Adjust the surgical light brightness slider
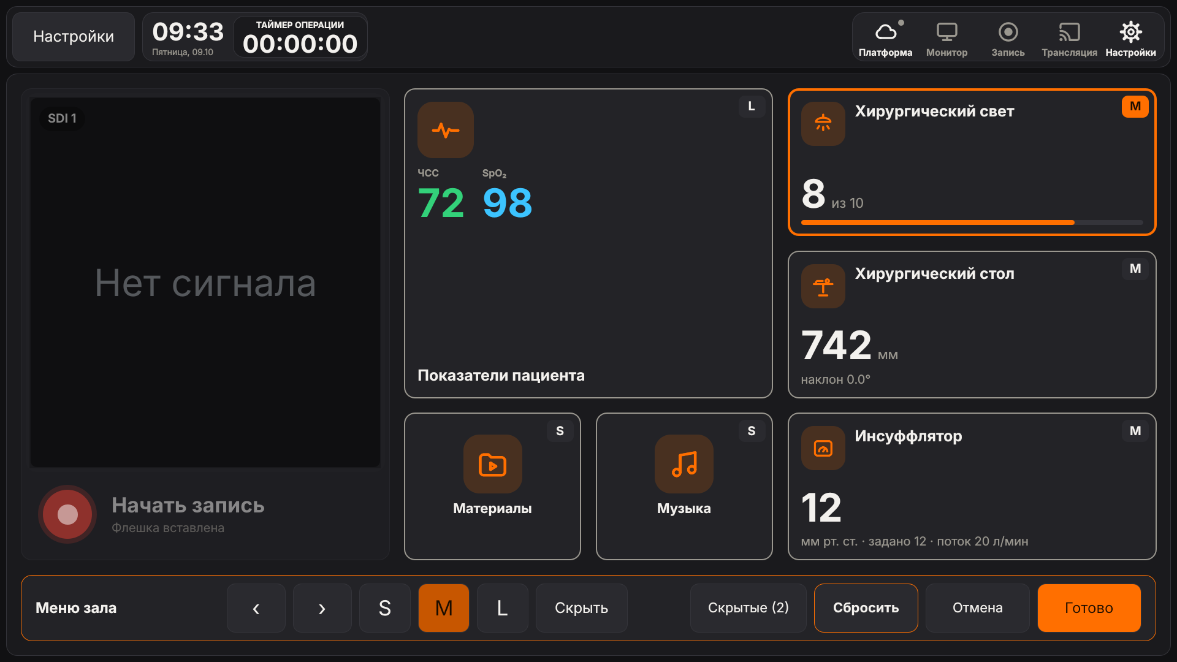 pos(972,223)
